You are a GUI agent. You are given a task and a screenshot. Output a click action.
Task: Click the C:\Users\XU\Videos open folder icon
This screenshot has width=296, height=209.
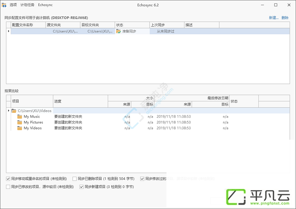[14, 111]
